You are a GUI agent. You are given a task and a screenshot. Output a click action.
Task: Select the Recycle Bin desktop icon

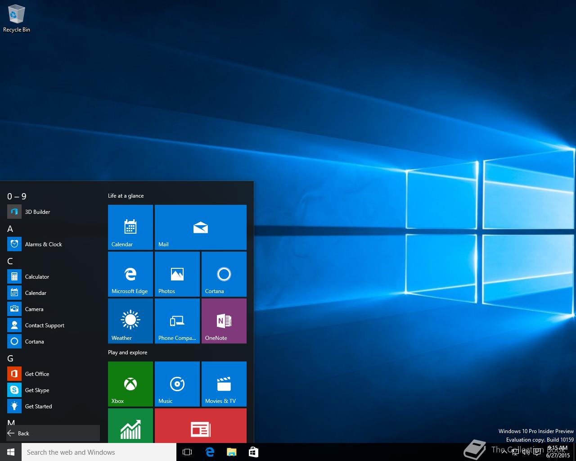point(17,19)
